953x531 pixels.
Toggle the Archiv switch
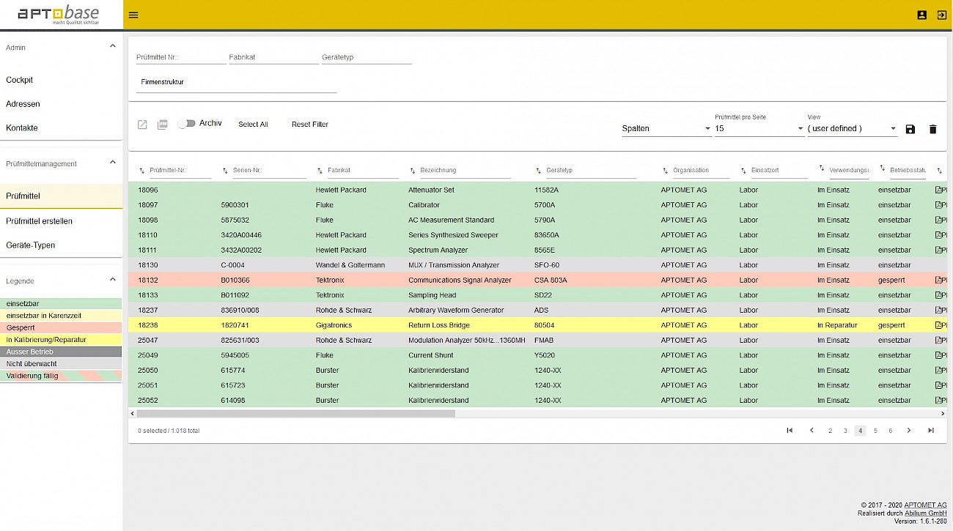(186, 124)
